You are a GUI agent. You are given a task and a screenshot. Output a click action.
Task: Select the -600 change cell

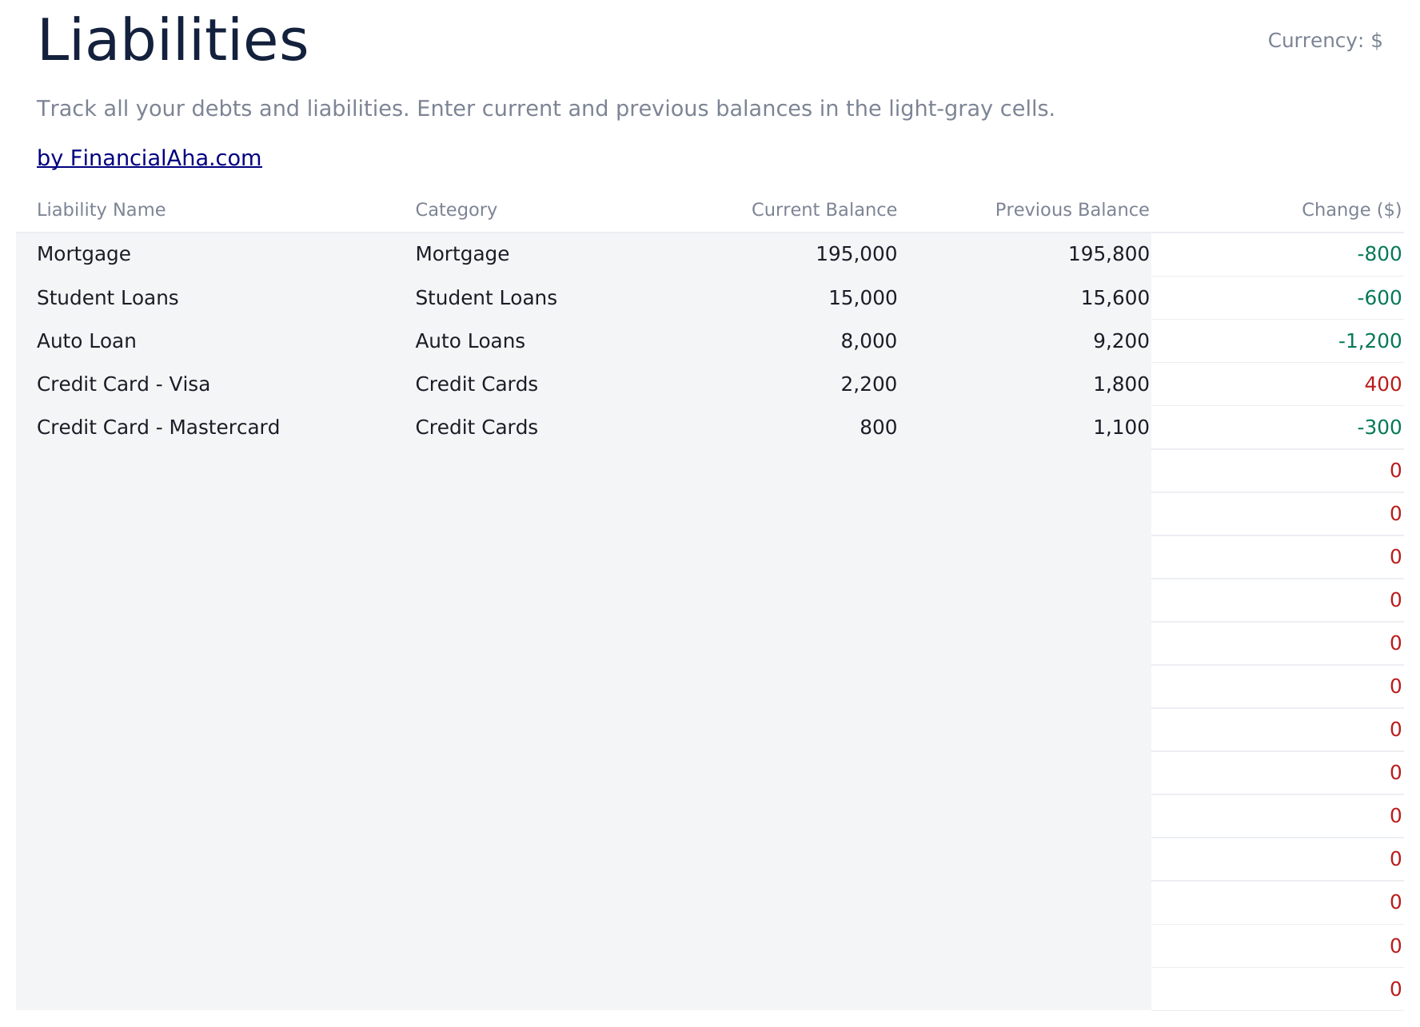click(1278, 298)
